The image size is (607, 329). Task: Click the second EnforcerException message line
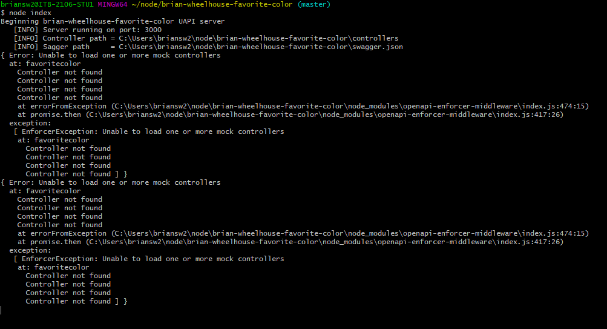pyautogui.click(x=149, y=259)
